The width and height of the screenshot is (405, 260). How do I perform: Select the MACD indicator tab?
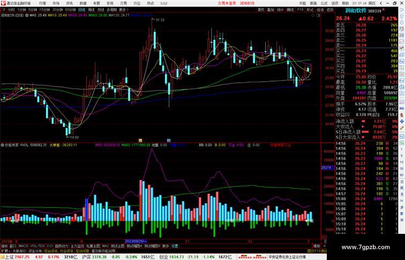tap(23, 246)
